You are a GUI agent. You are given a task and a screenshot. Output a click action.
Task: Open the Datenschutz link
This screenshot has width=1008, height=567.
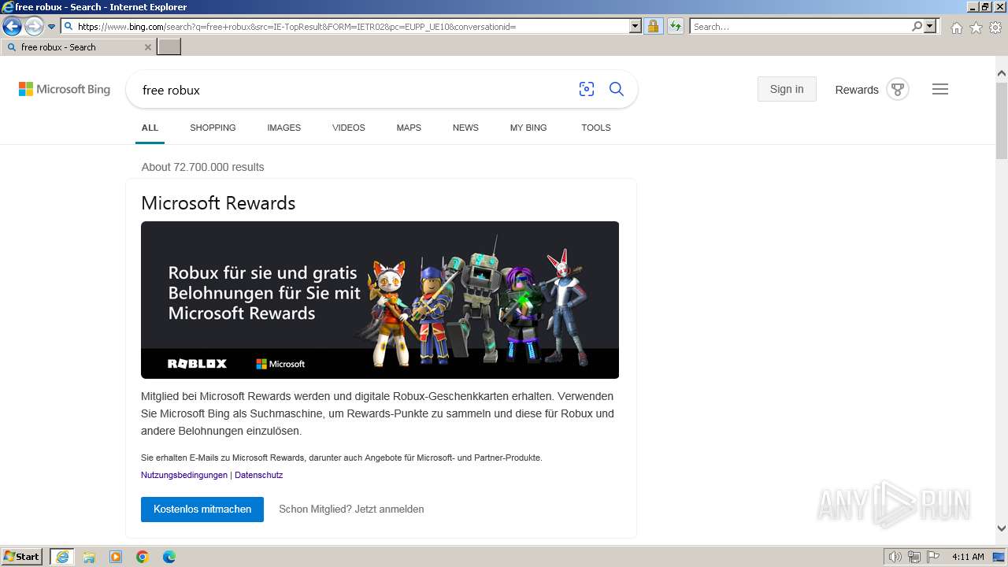click(258, 475)
